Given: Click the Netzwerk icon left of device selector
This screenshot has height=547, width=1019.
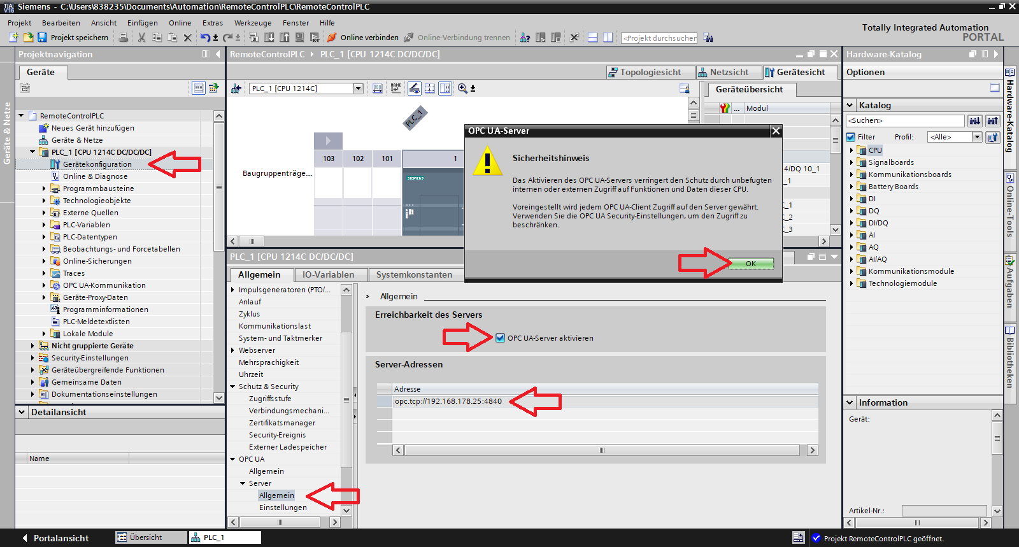Looking at the screenshot, I should pyautogui.click(x=236, y=89).
